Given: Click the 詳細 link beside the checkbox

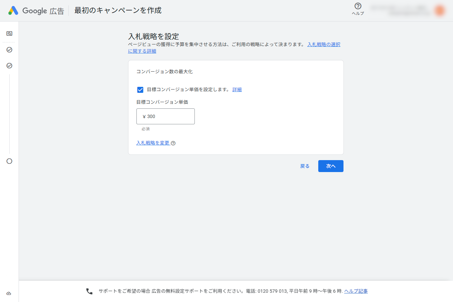Looking at the screenshot, I should [x=237, y=90].
